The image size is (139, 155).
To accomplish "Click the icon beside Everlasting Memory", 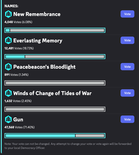I will [x=8, y=40].
